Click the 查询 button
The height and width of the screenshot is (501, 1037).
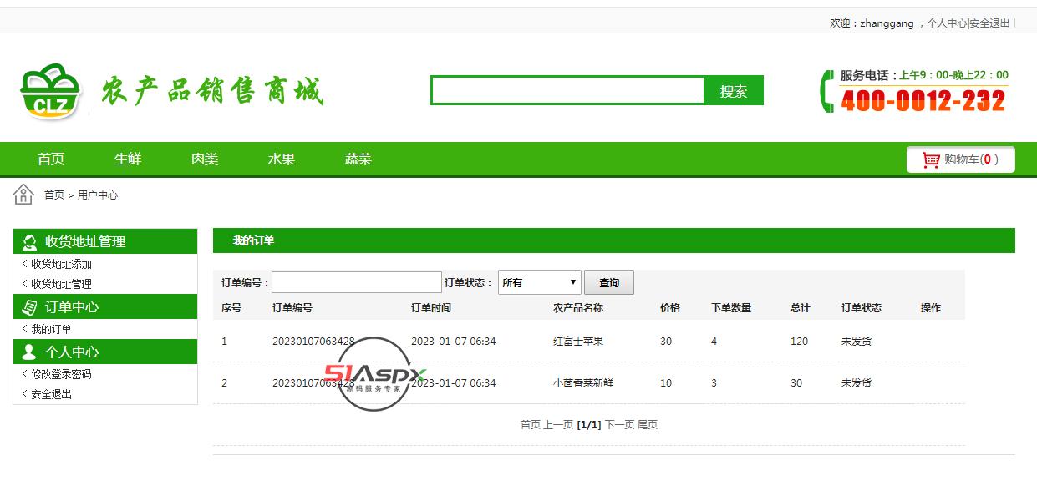click(608, 282)
